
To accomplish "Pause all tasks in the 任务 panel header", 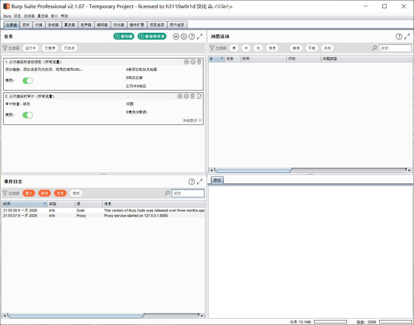I will click(176, 36).
